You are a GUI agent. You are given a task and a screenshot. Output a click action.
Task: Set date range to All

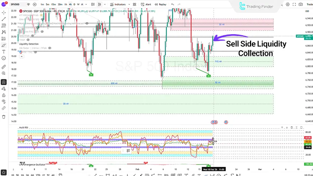[53, 175]
